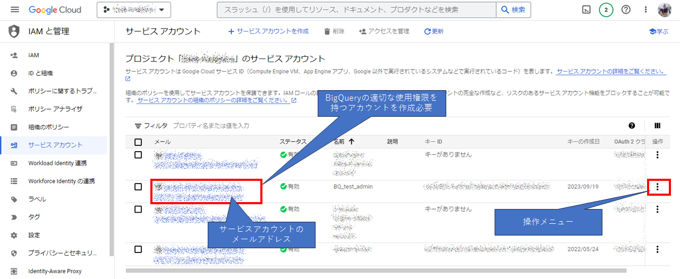680x279 pixels.
Task: Check the BQ_test_admin row checkbox
Action: click(x=138, y=187)
